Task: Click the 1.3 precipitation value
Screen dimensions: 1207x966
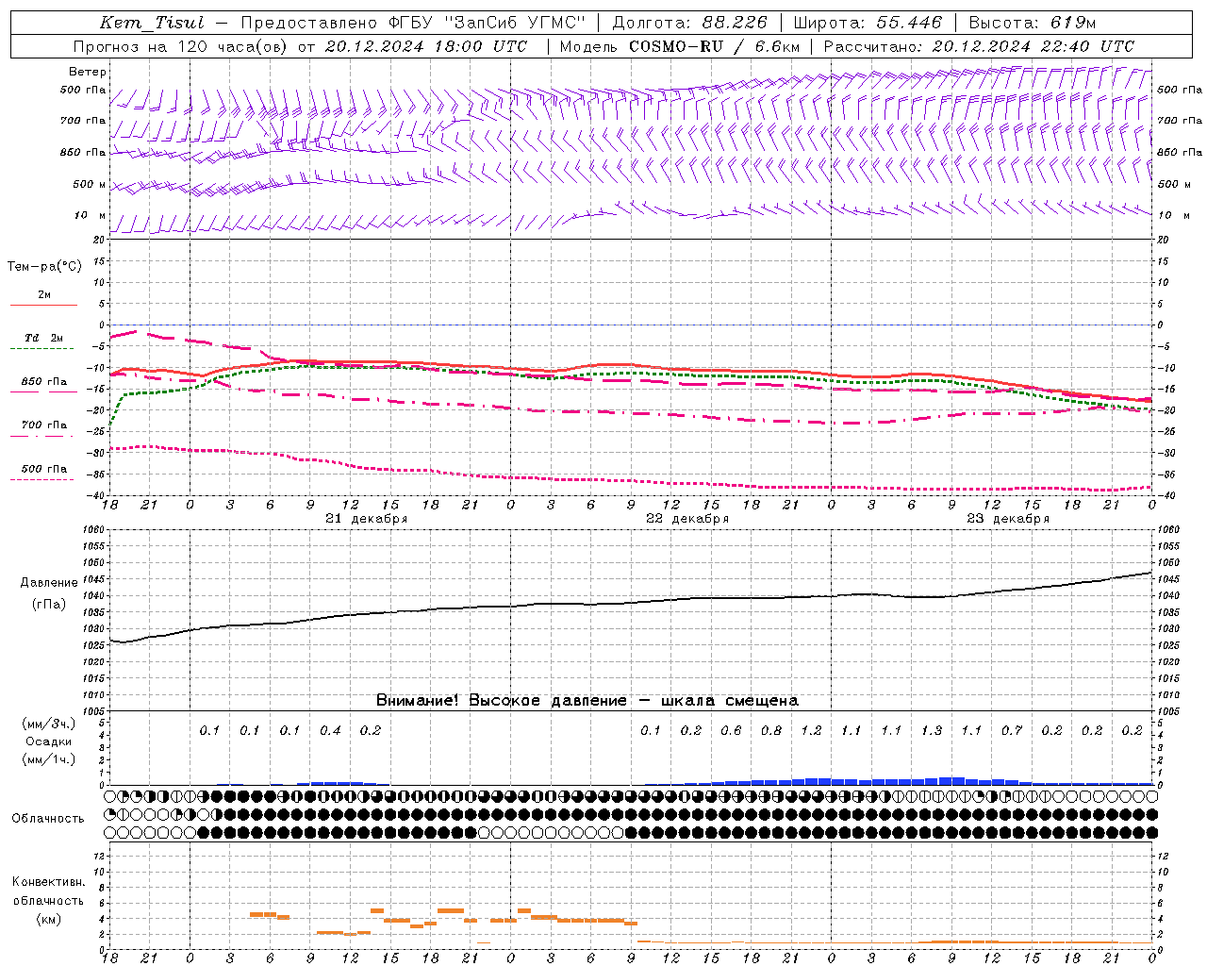Action: tap(932, 730)
